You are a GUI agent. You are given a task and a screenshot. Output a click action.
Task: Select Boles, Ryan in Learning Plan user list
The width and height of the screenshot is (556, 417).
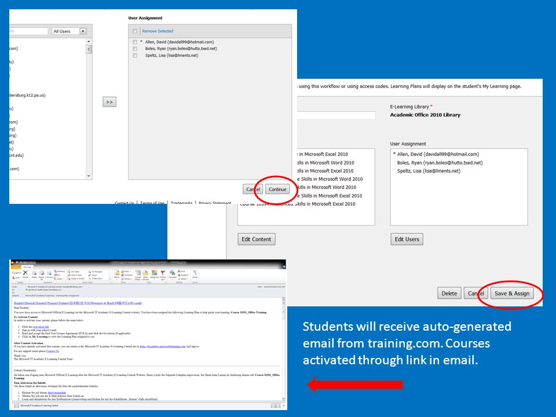(x=440, y=163)
